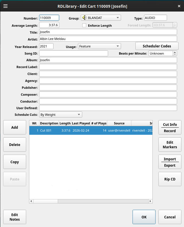Image resolution: width=184 pixels, height=227 pixels.
Task: Click the right arrow of horizontal scrollbar
Action: click(150, 201)
